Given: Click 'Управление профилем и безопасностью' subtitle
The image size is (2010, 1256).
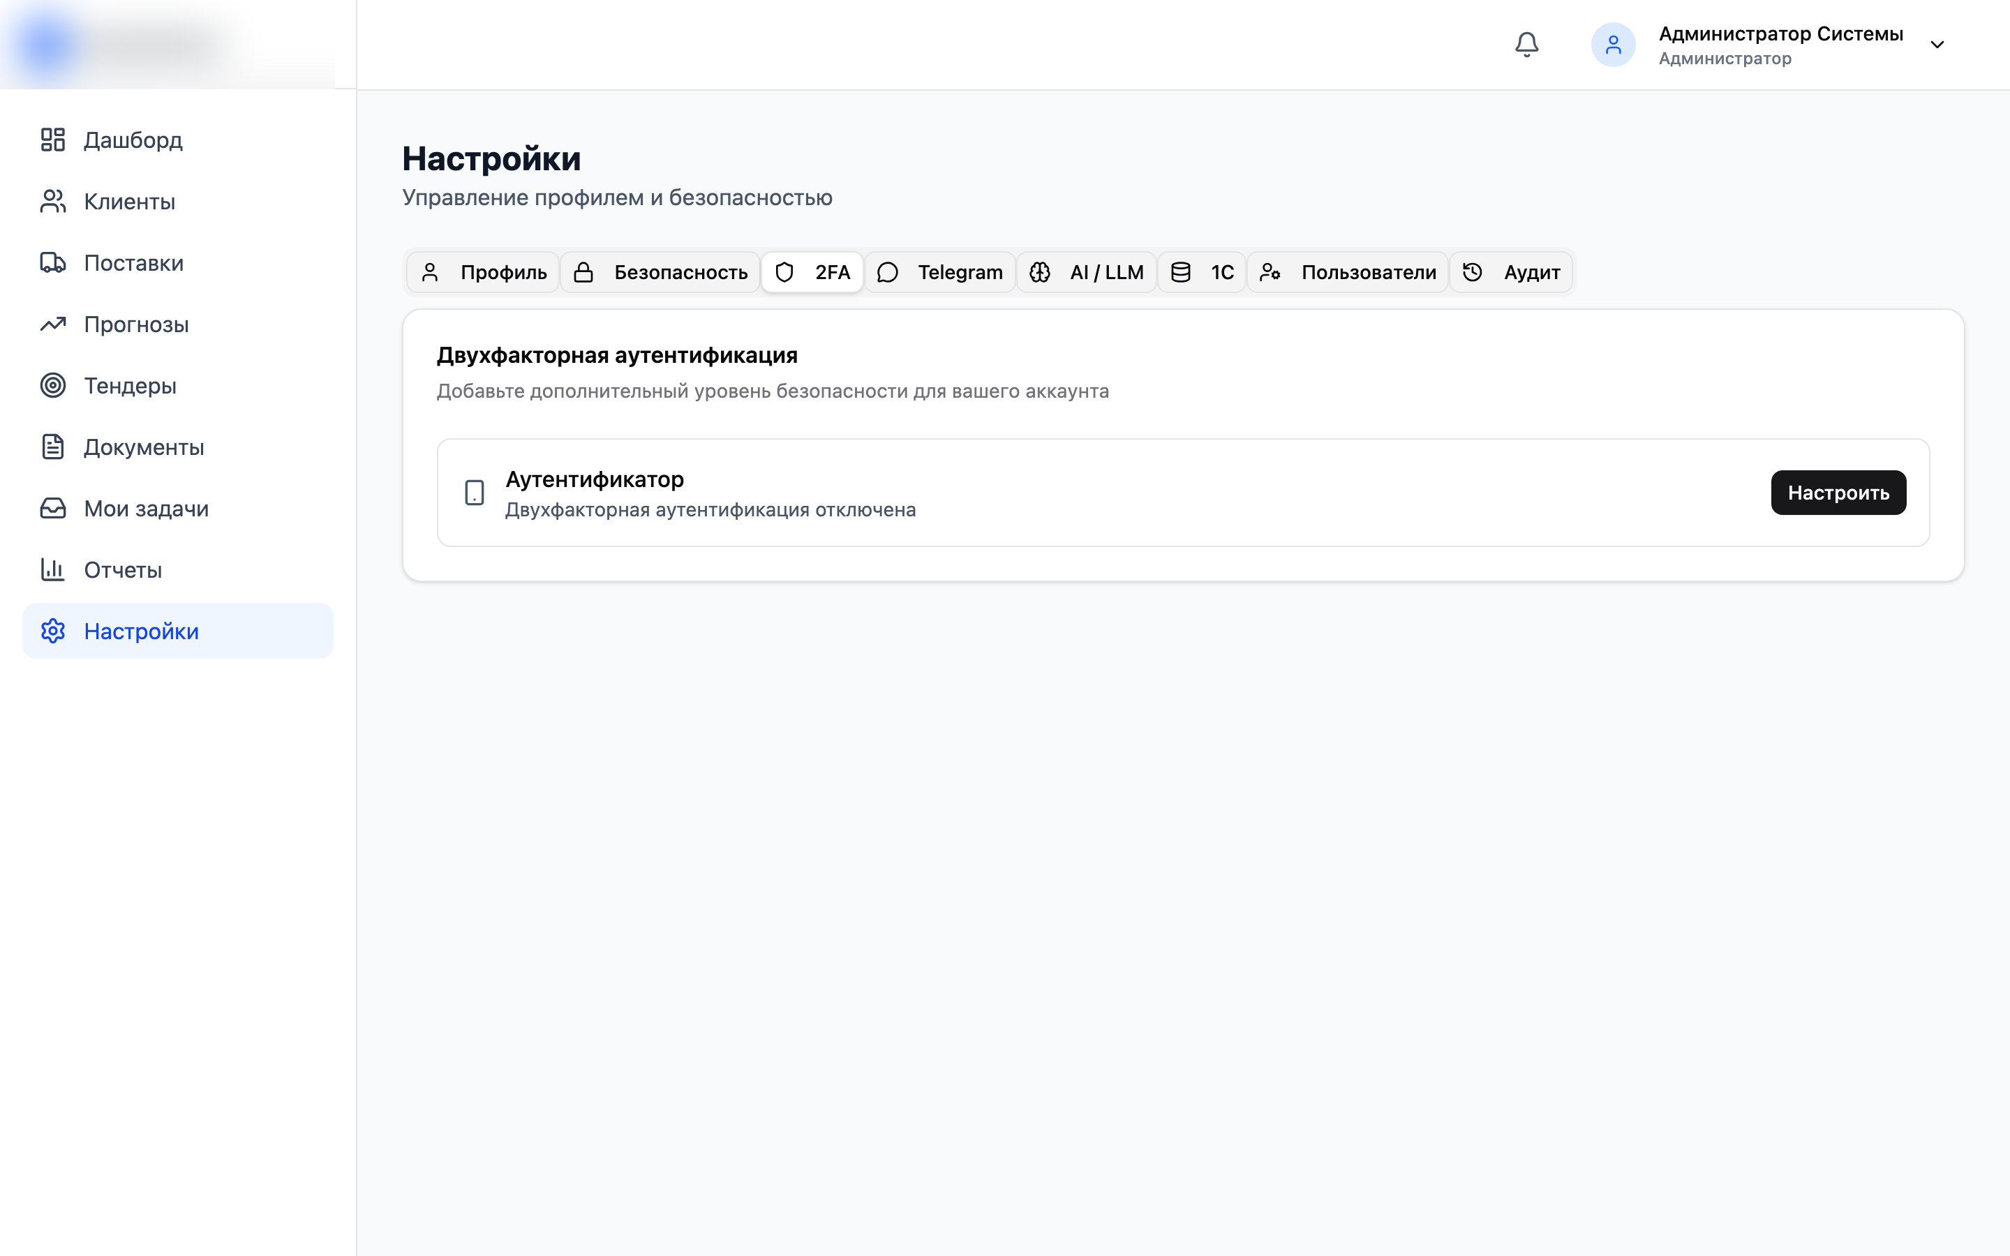Looking at the screenshot, I should (x=617, y=197).
